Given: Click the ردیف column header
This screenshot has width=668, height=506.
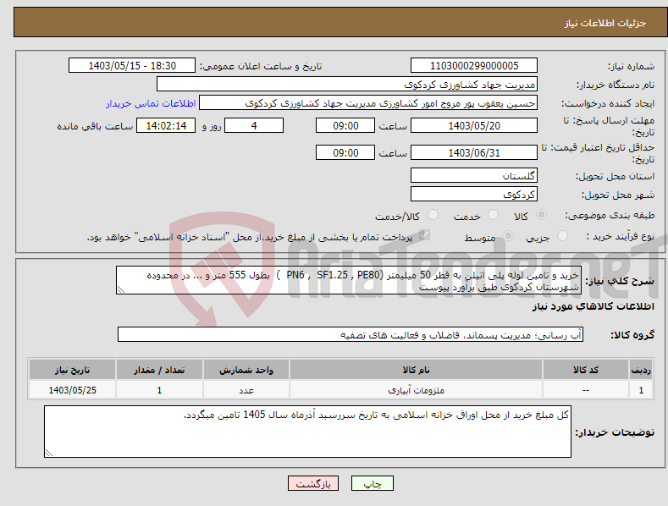Looking at the screenshot, I should point(641,370).
